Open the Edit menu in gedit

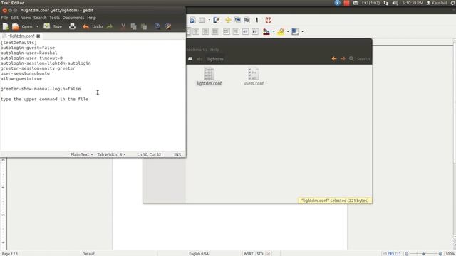click(x=14, y=18)
